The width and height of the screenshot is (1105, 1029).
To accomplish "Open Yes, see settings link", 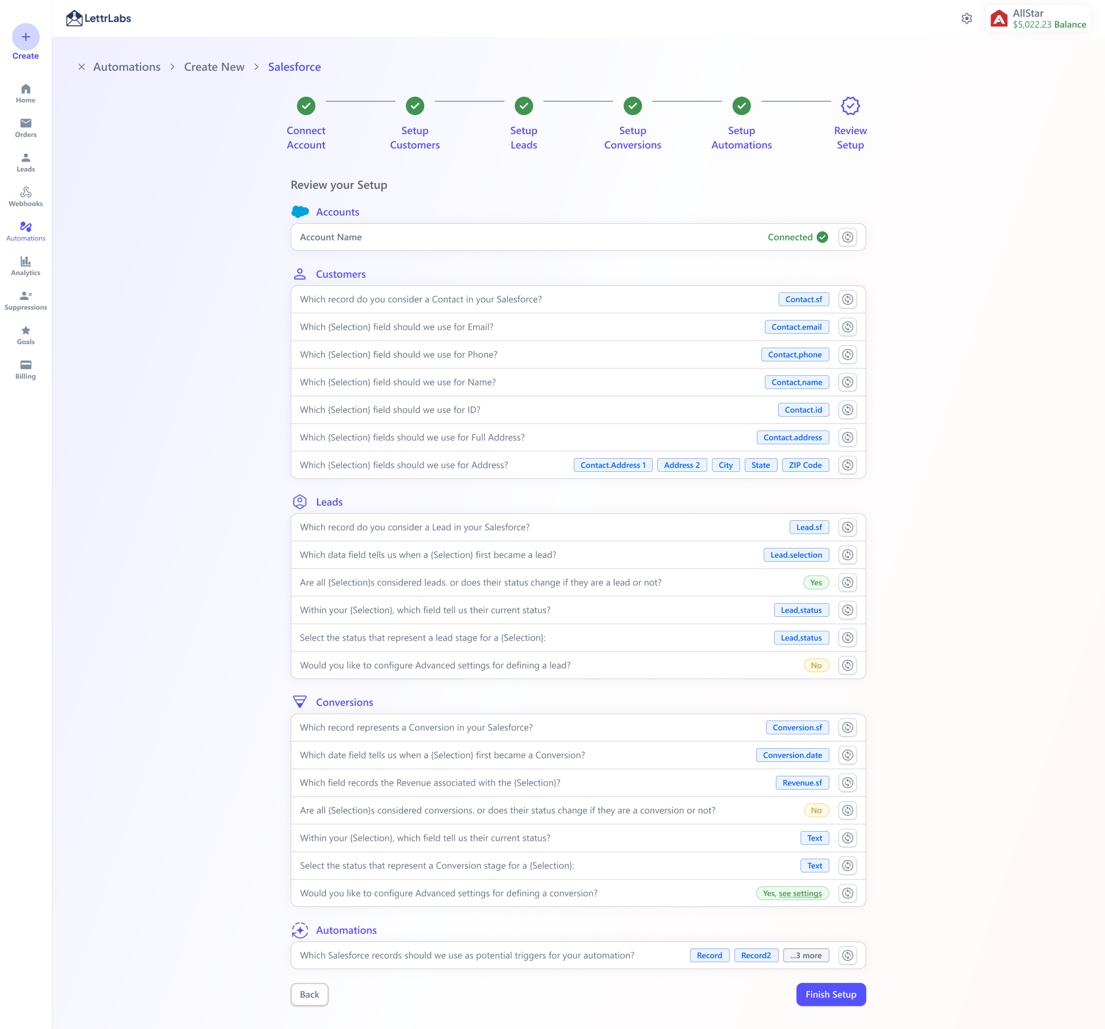I will pos(792,893).
